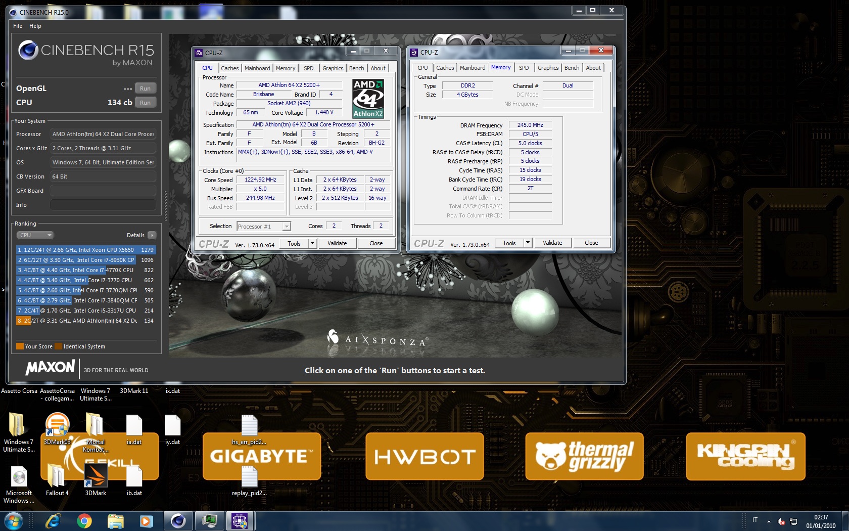Select the 3DMark desktop shortcut icon
The image size is (849, 531).
(x=96, y=475)
